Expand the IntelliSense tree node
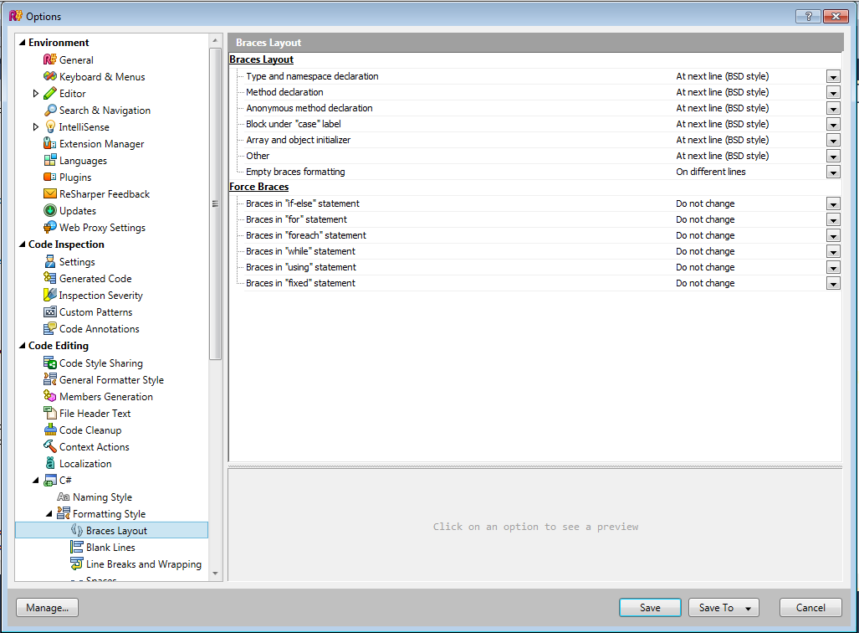 click(36, 126)
